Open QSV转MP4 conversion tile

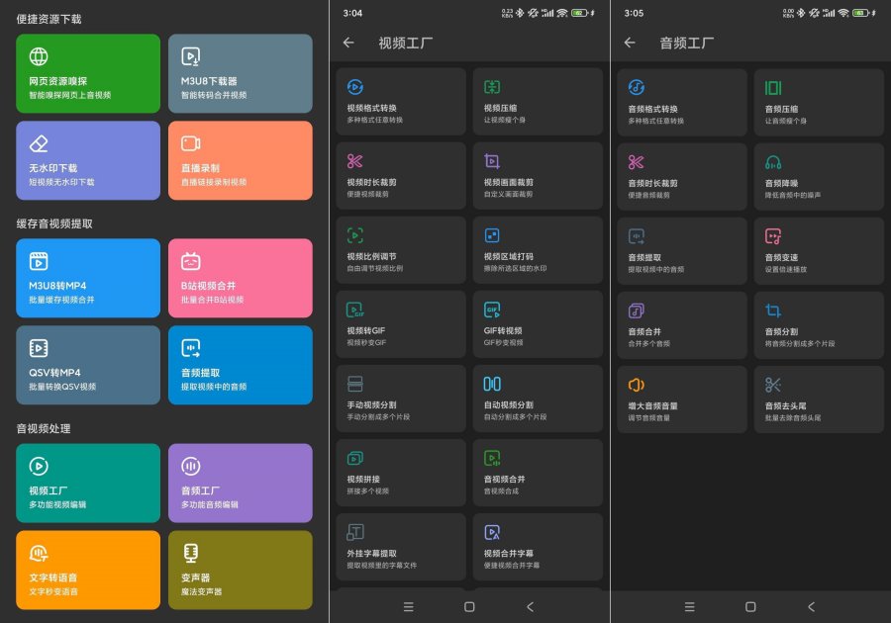(88, 365)
